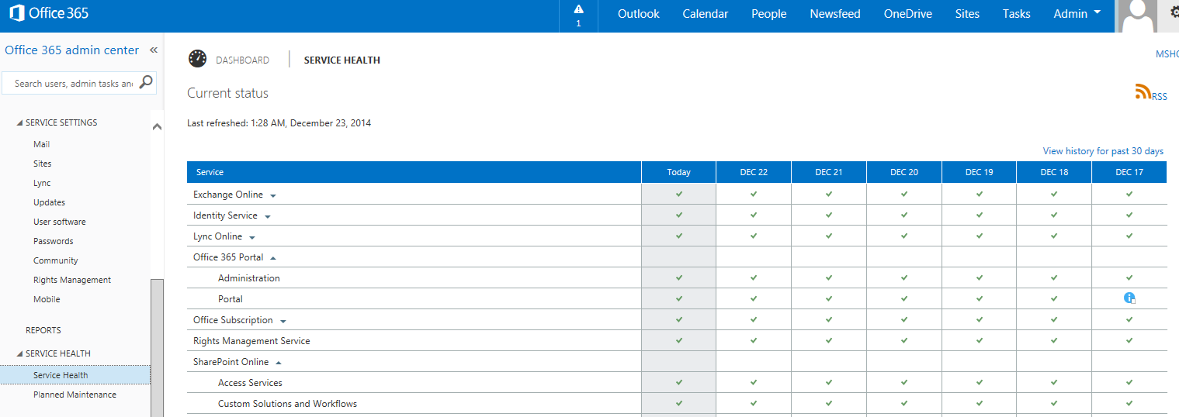Collapse the SERVICE SETTINGS section
1179x417 pixels.
click(20, 123)
